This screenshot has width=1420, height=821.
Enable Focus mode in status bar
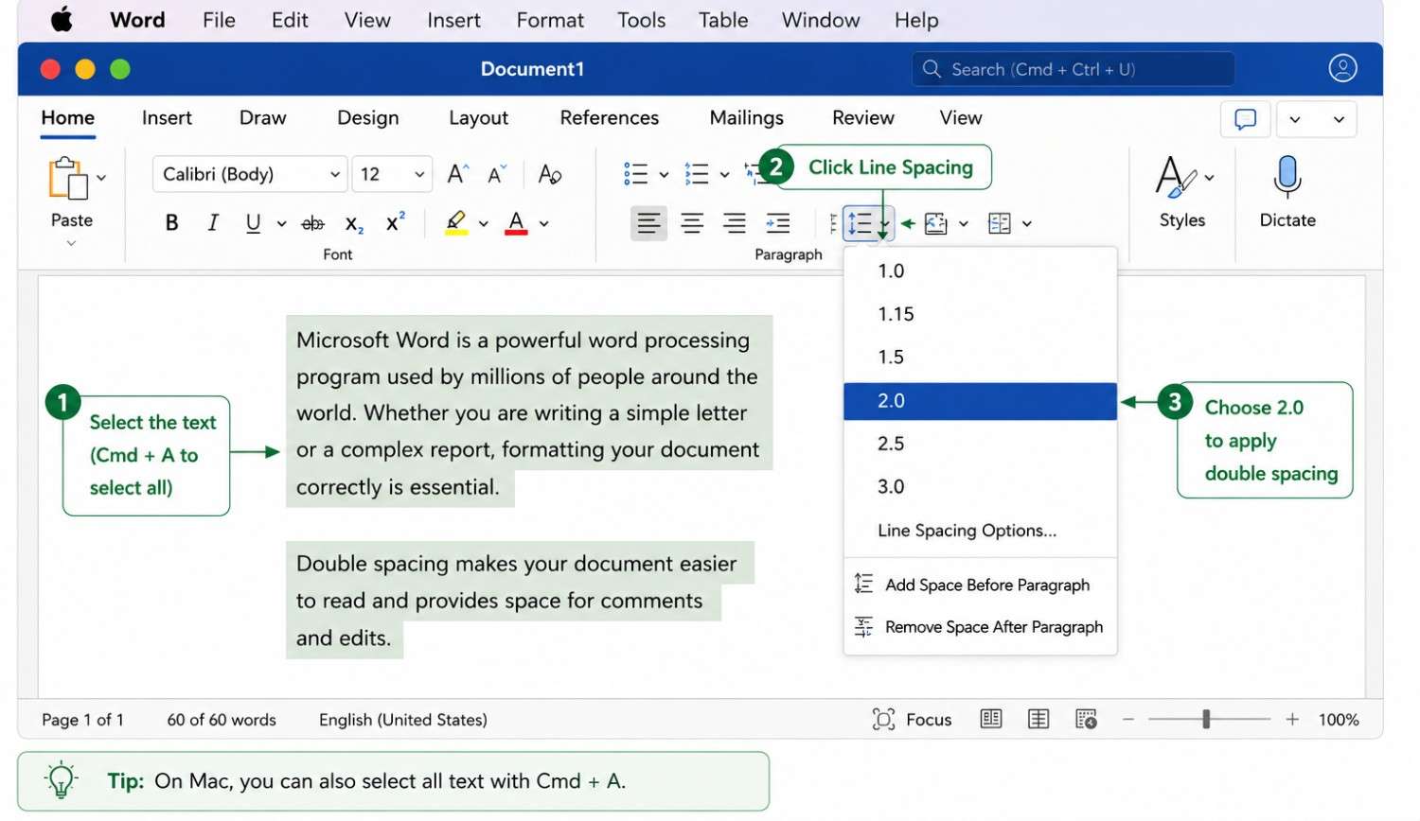tap(912, 720)
